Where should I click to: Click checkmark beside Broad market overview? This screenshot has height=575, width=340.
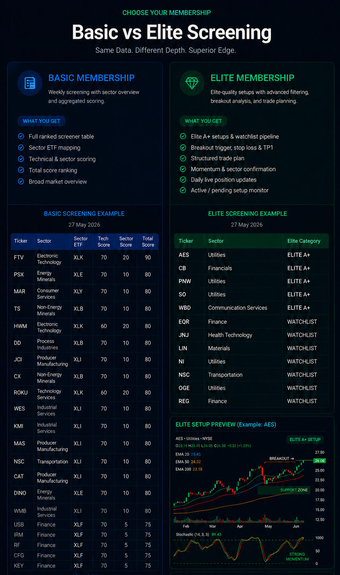point(21,181)
